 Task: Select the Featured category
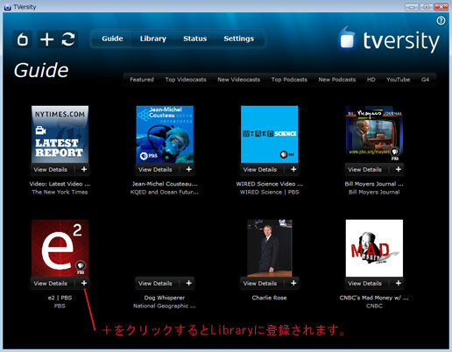pos(142,80)
